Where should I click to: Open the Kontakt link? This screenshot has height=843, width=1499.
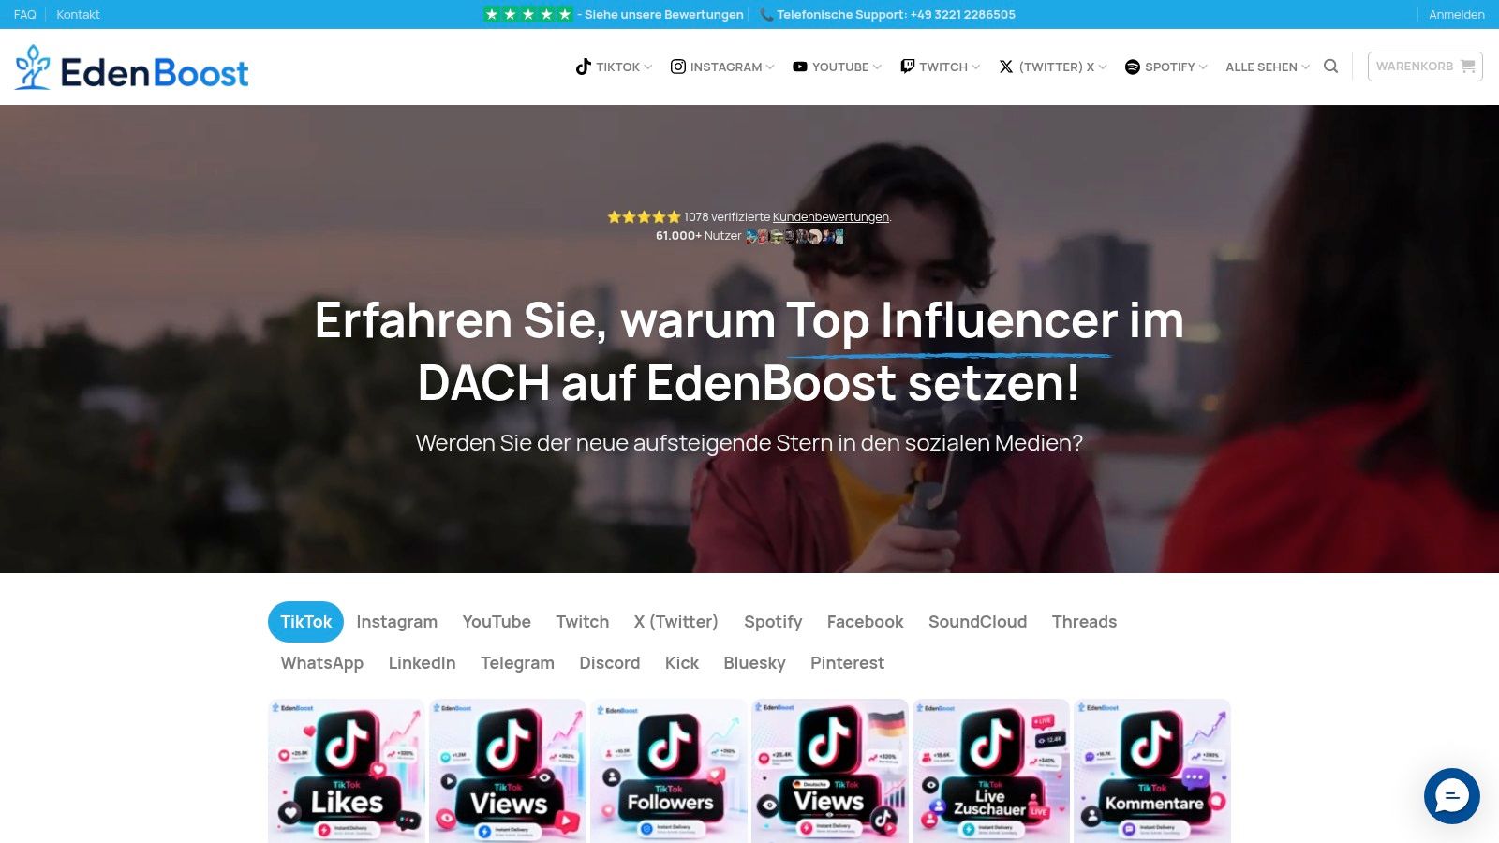[78, 14]
